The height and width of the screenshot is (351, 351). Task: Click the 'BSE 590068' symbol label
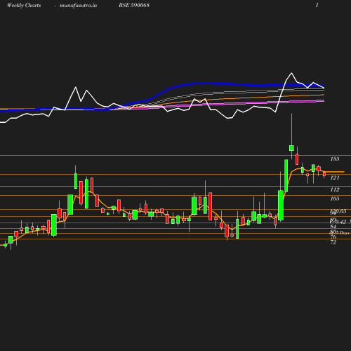pos(134,5)
